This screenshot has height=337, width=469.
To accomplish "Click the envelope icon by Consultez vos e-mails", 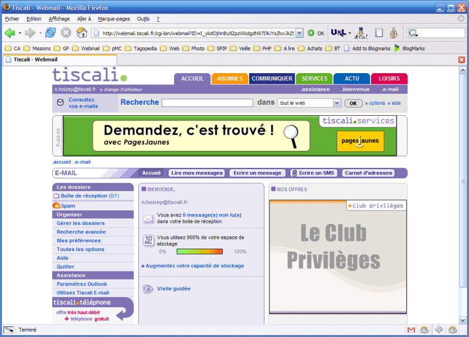I will [x=60, y=102].
